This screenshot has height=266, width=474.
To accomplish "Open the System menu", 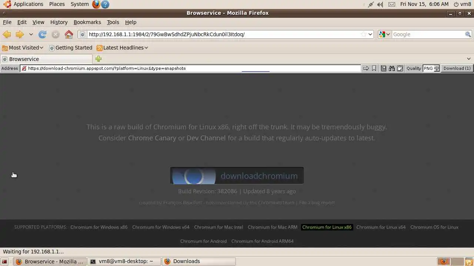I will 80,4.
